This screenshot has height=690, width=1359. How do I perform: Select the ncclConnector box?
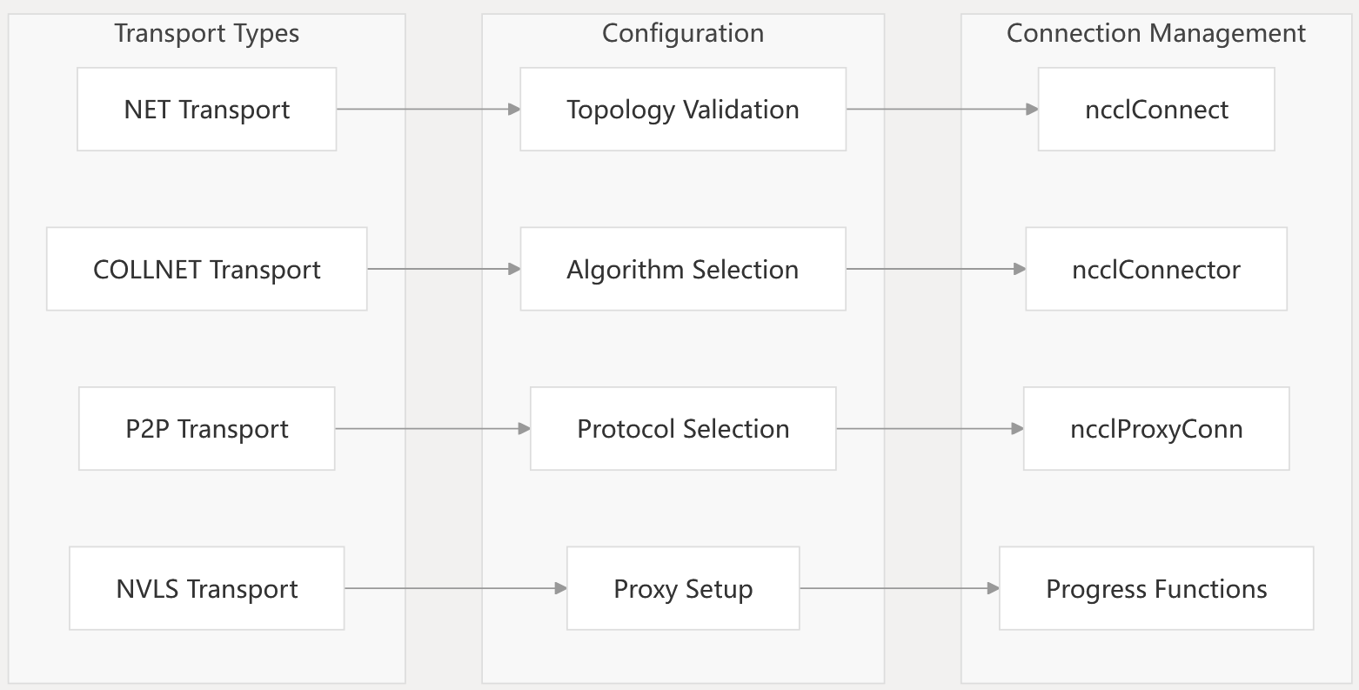click(x=1156, y=270)
